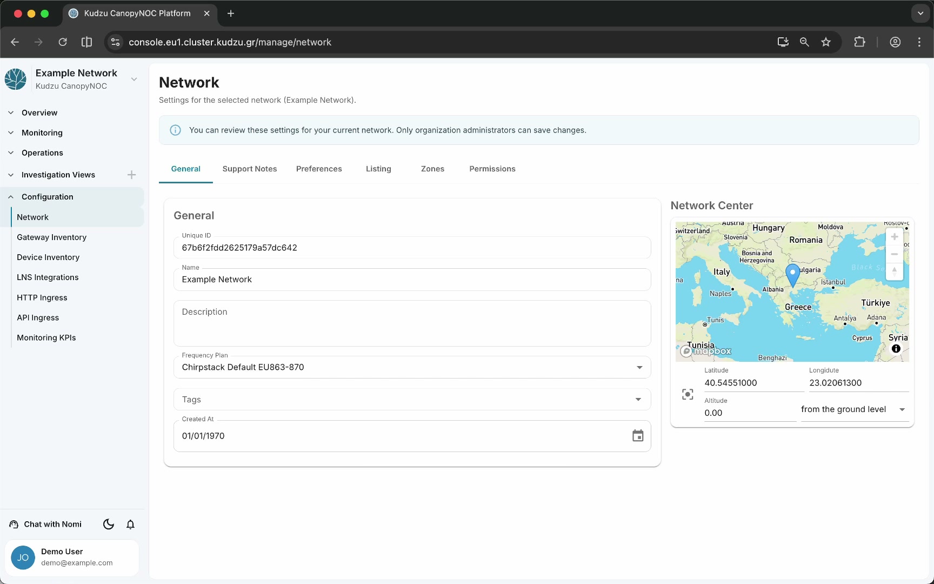This screenshot has width=934, height=584.
Task: Click the info icon in banner
Action: click(176, 130)
